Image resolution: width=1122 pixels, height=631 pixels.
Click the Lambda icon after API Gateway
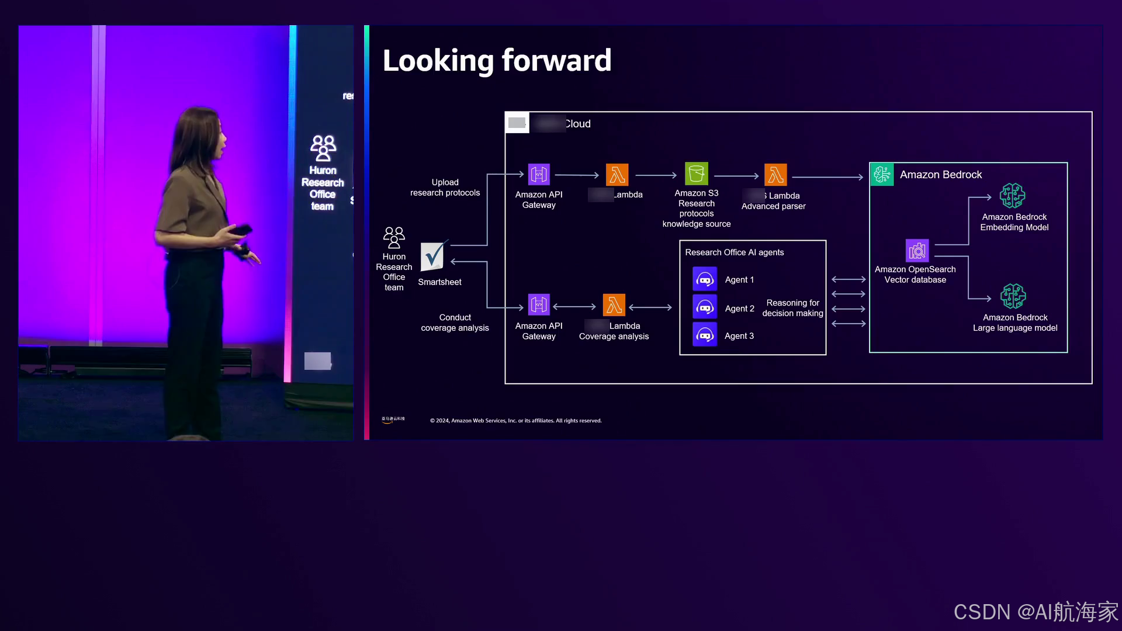coord(617,175)
